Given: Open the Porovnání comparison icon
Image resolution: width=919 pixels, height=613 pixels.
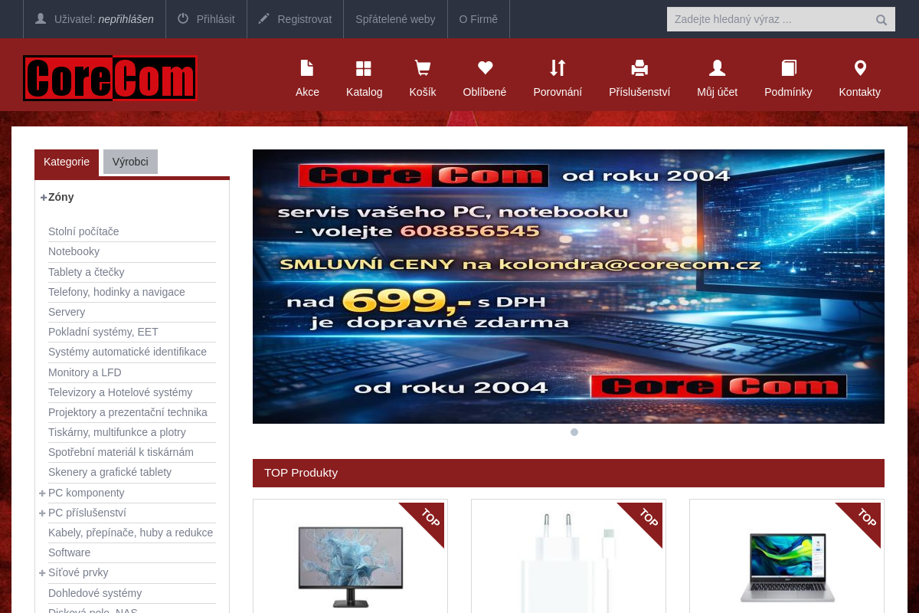Looking at the screenshot, I should 558,67.
